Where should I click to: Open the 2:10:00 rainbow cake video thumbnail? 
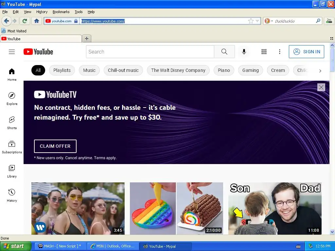coord(176,209)
